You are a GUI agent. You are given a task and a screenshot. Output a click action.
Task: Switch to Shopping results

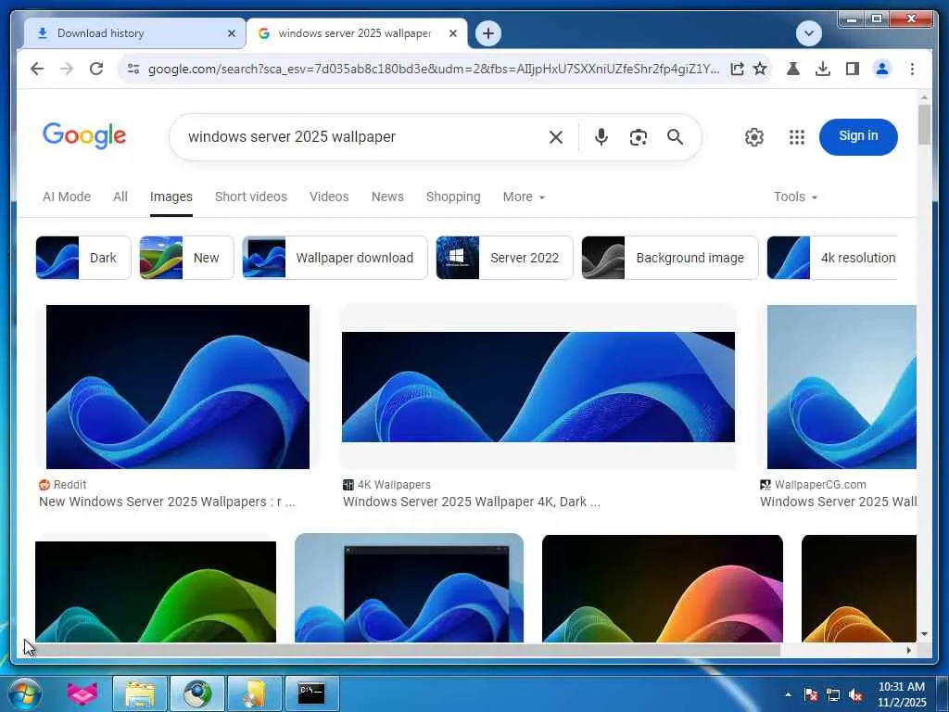(453, 197)
